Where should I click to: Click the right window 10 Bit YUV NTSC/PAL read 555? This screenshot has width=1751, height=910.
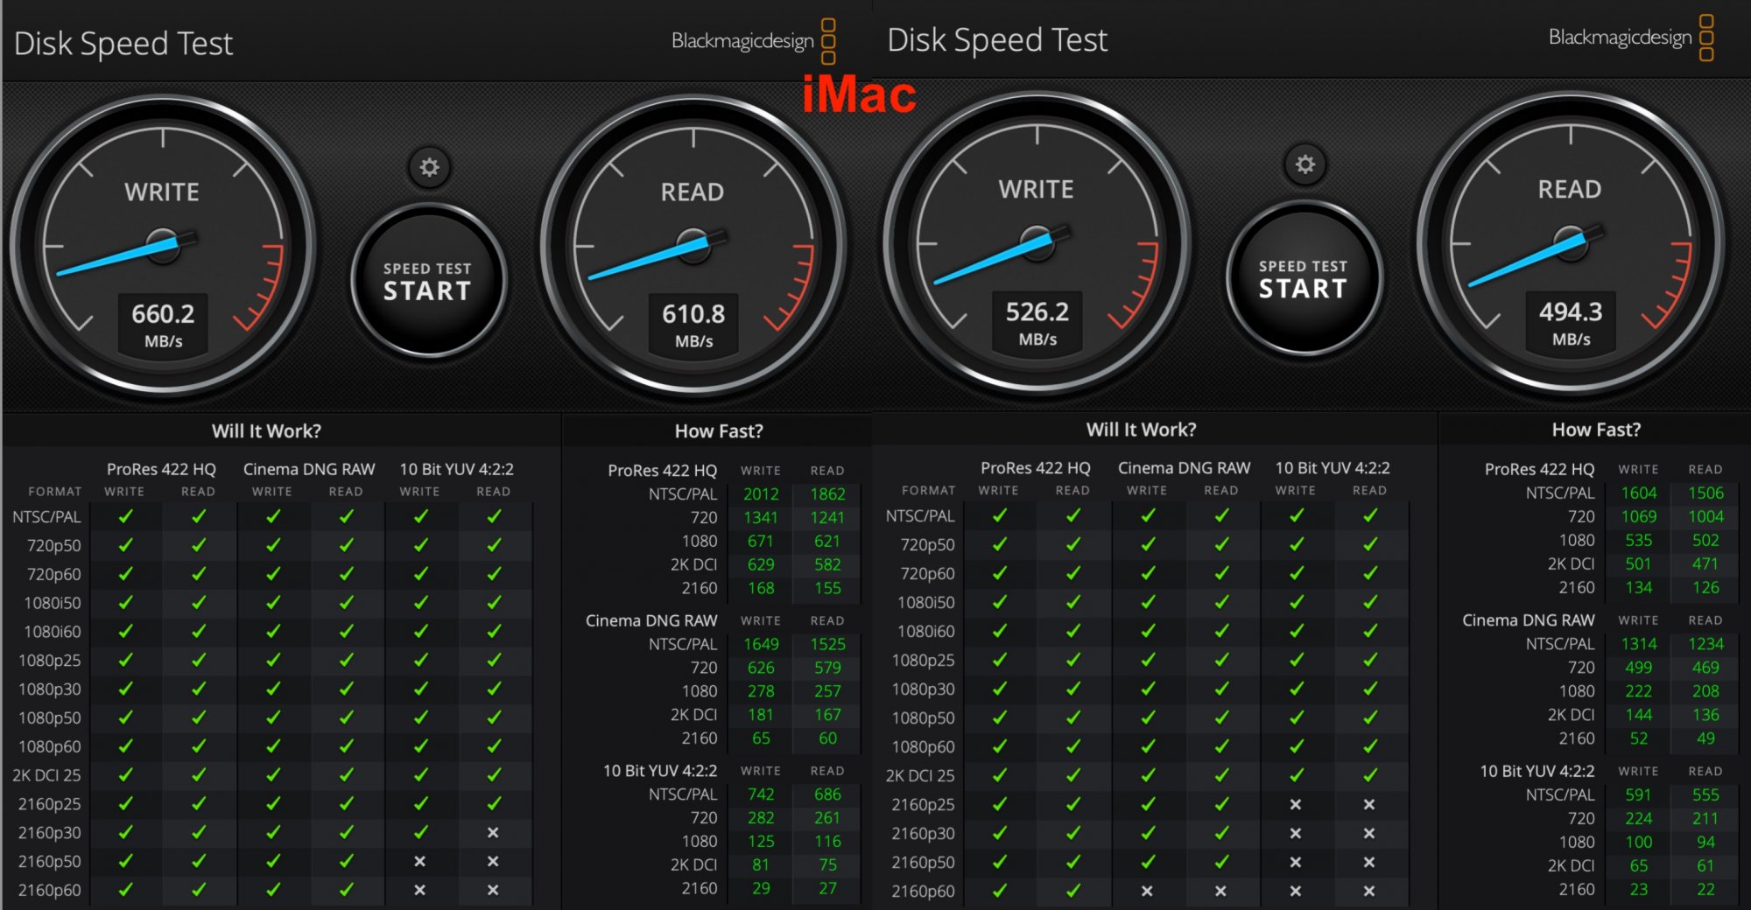click(1705, 794)
